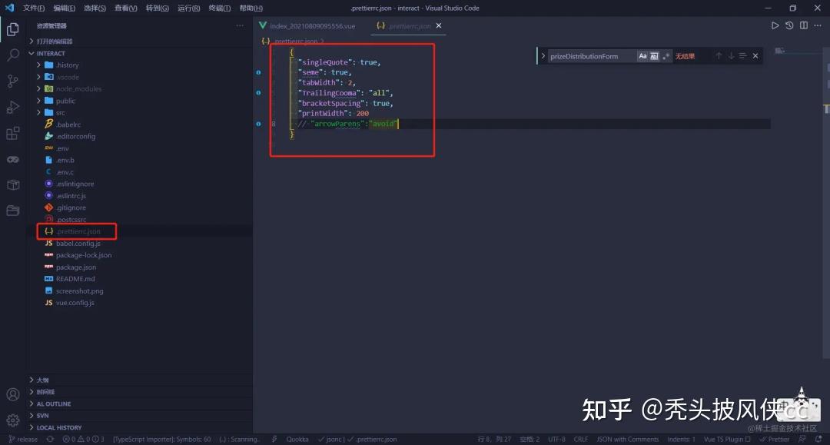
Task: Click errors and warnings count in status bar
Action: pyautogui.click(x=83, y=439)
